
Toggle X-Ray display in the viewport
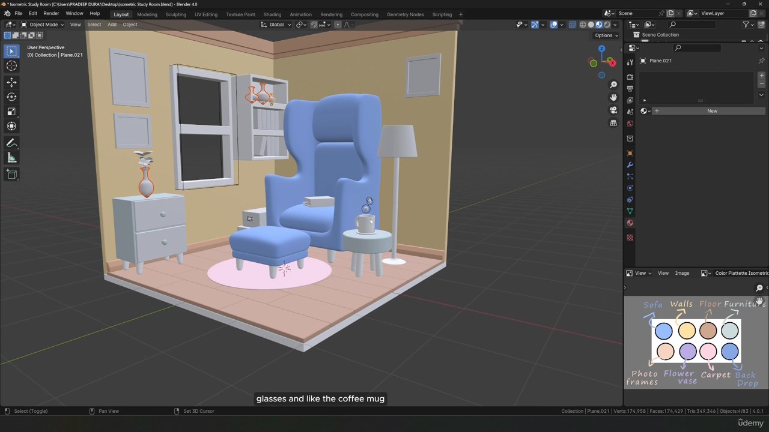click(x=573, y=25)
